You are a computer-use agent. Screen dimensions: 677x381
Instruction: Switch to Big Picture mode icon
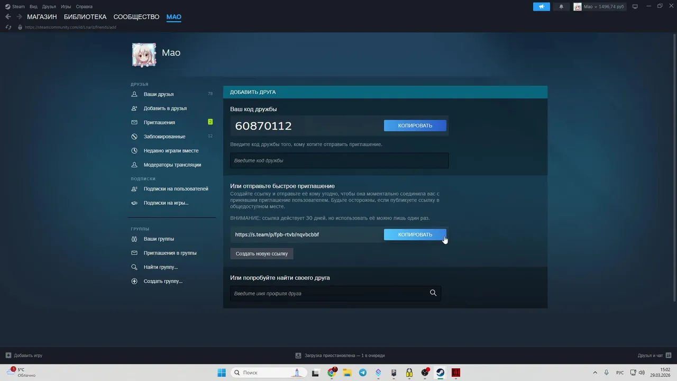(635, 6)
